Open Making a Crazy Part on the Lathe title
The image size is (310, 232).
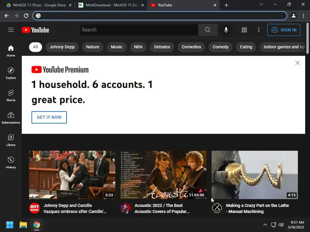tap(257, 208)
